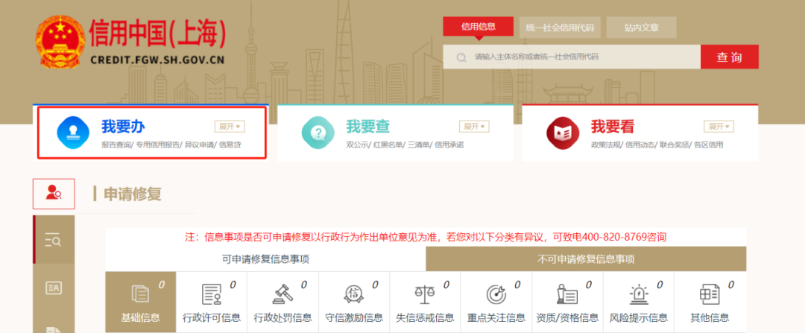
Task: Select the 风险提示信息 alarm icon
Action: click(639, 294)
